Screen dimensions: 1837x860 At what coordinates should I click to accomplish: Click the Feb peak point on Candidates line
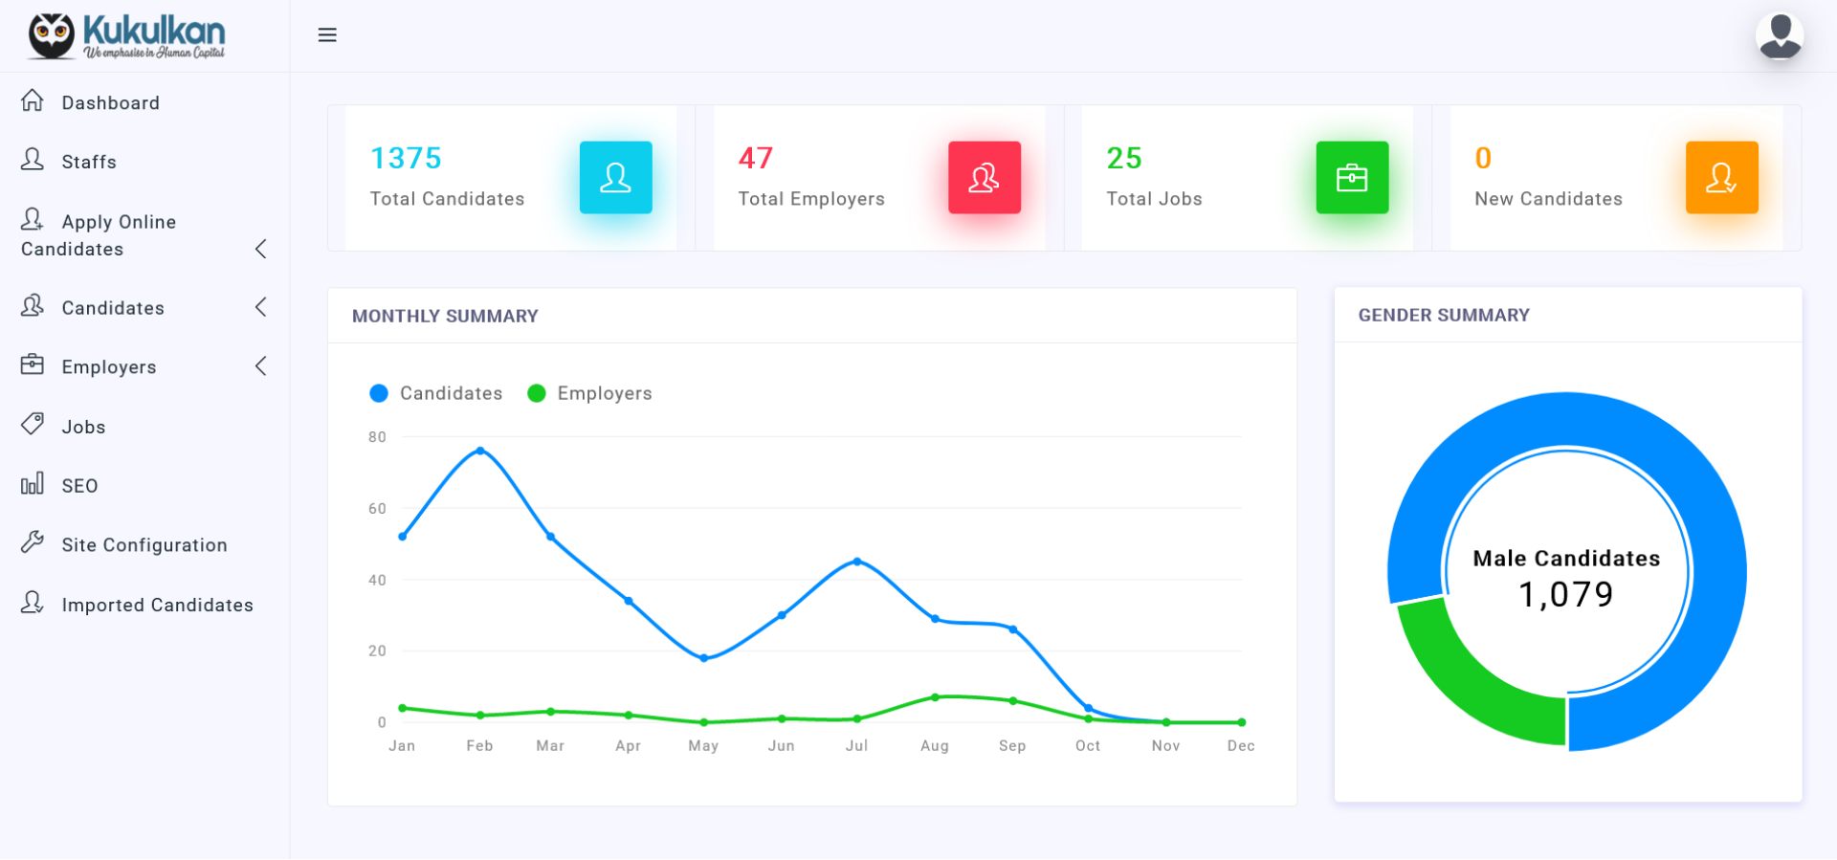click(x=480, y=451)
